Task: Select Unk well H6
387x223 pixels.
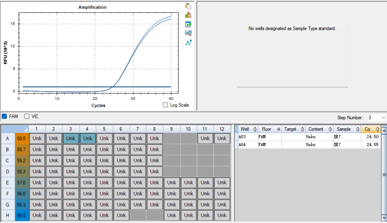Action: [x=121, y=215]
